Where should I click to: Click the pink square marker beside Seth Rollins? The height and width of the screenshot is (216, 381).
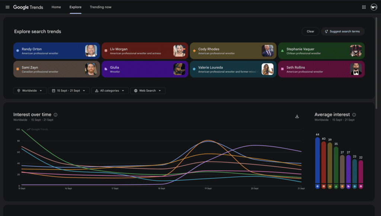click(x=282, y=69)
